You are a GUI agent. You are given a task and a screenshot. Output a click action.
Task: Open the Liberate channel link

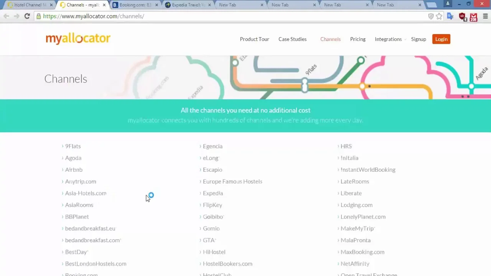click(351, 193)
